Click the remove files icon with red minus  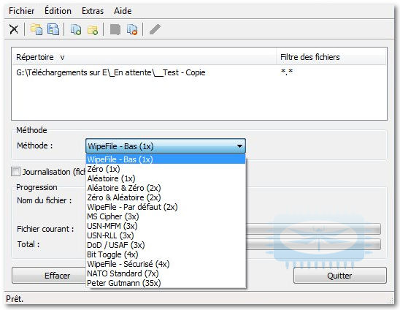click(132, 29)
